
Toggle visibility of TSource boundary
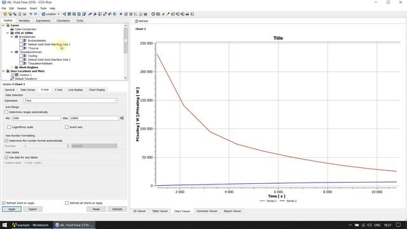pyautogui.click(x=21, y=48)
